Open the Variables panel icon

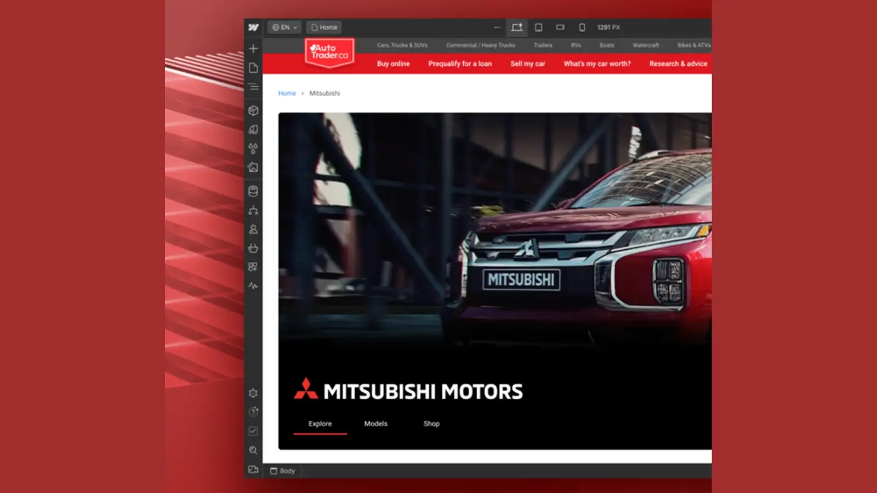click(253, 130)
